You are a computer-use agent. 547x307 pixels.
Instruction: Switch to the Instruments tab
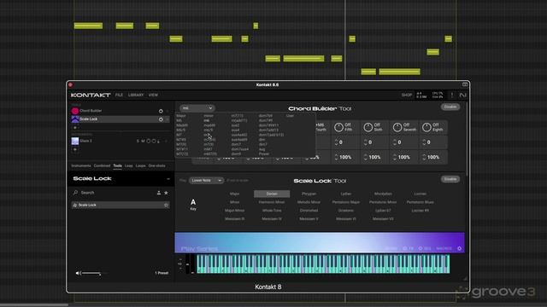point(81,166)
